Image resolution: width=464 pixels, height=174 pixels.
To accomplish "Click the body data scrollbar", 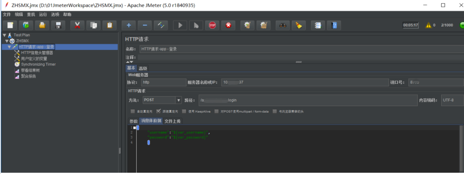I will pyautogui.click(x=461, y=149).
